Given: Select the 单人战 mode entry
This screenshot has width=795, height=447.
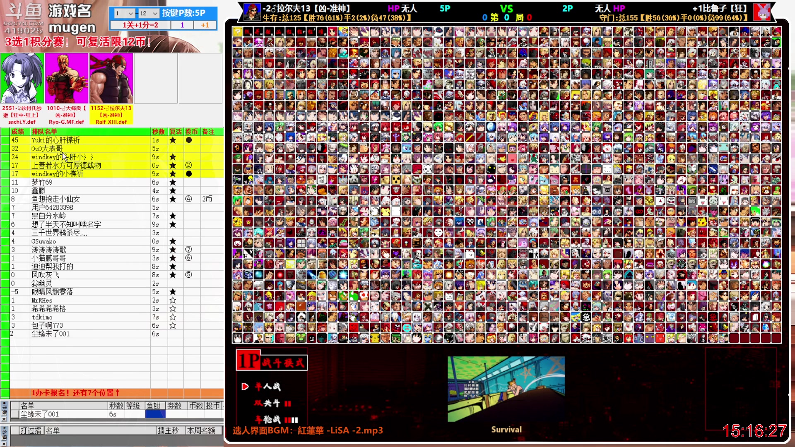Looking at the screenshot, I should (x=268, y=386).
